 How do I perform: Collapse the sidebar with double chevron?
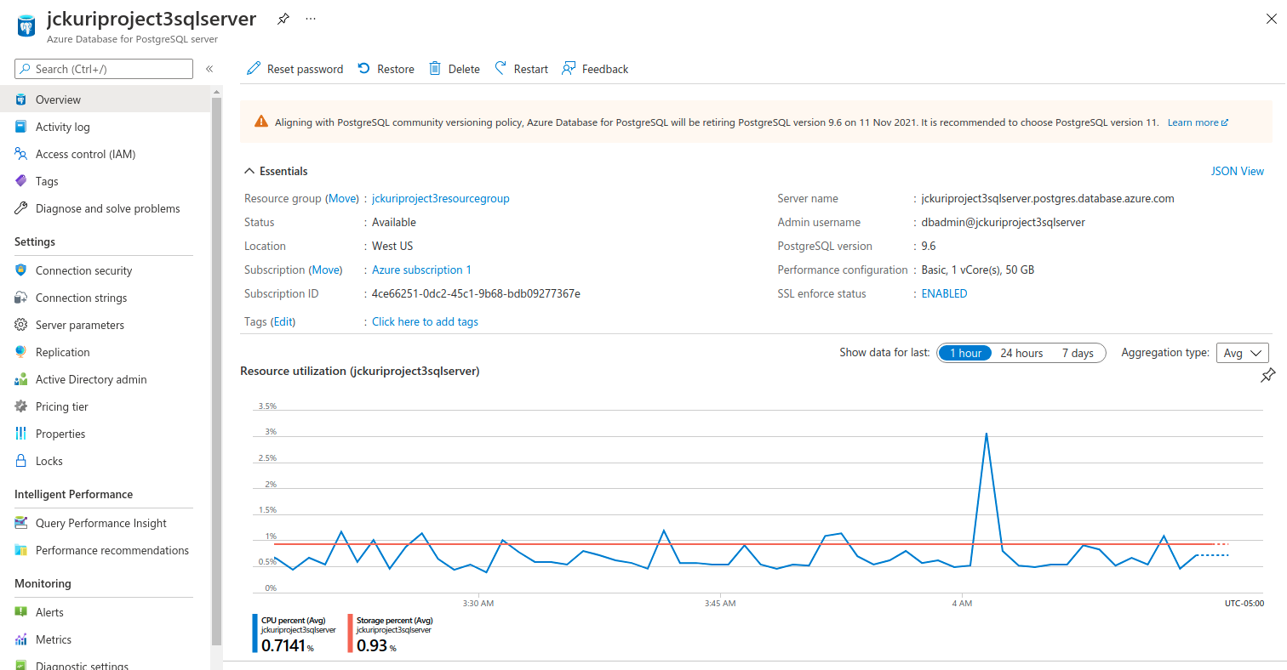coord(209,69)
